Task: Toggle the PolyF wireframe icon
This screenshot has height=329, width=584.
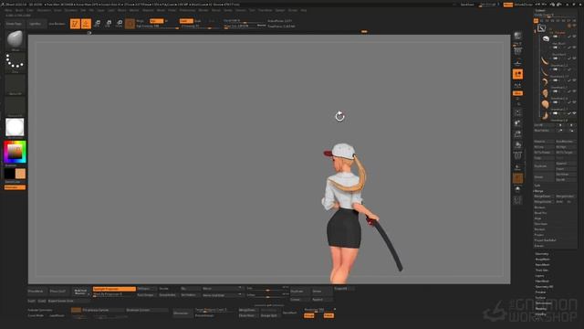Action: pyautogui.click(x=517, y=156)
